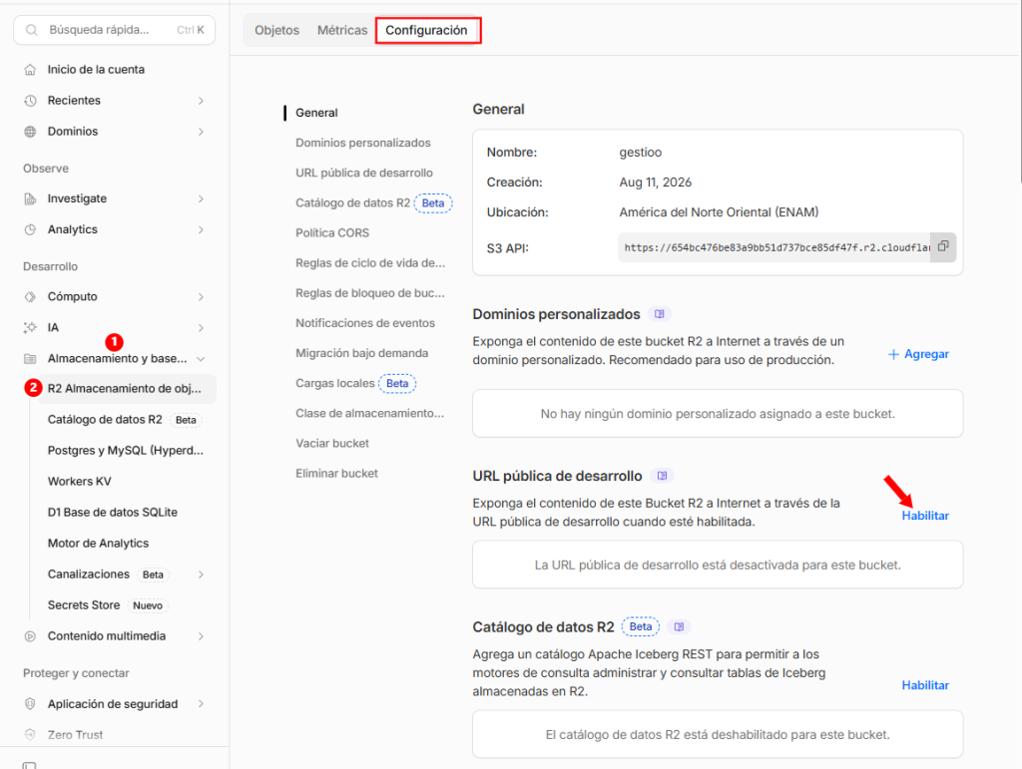Enable the R2 data catalog

[925, 685]
